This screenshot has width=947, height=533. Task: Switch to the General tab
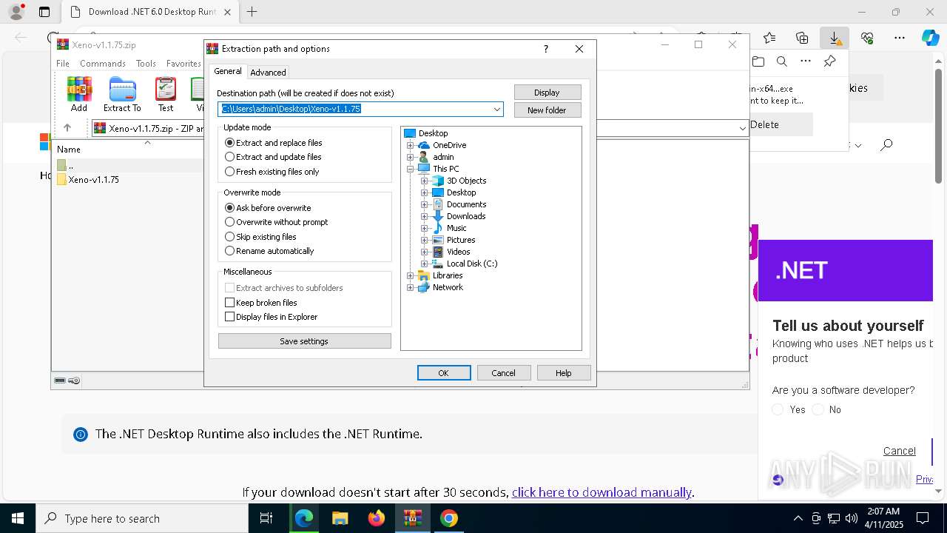(x=228, y=71)
